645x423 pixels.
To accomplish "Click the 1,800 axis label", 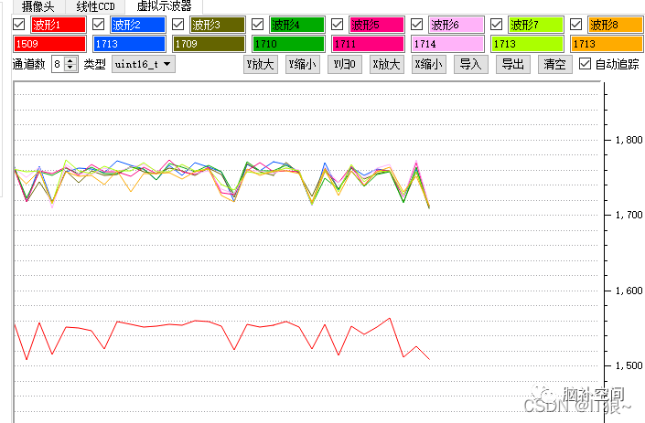I will click(629, 140).
